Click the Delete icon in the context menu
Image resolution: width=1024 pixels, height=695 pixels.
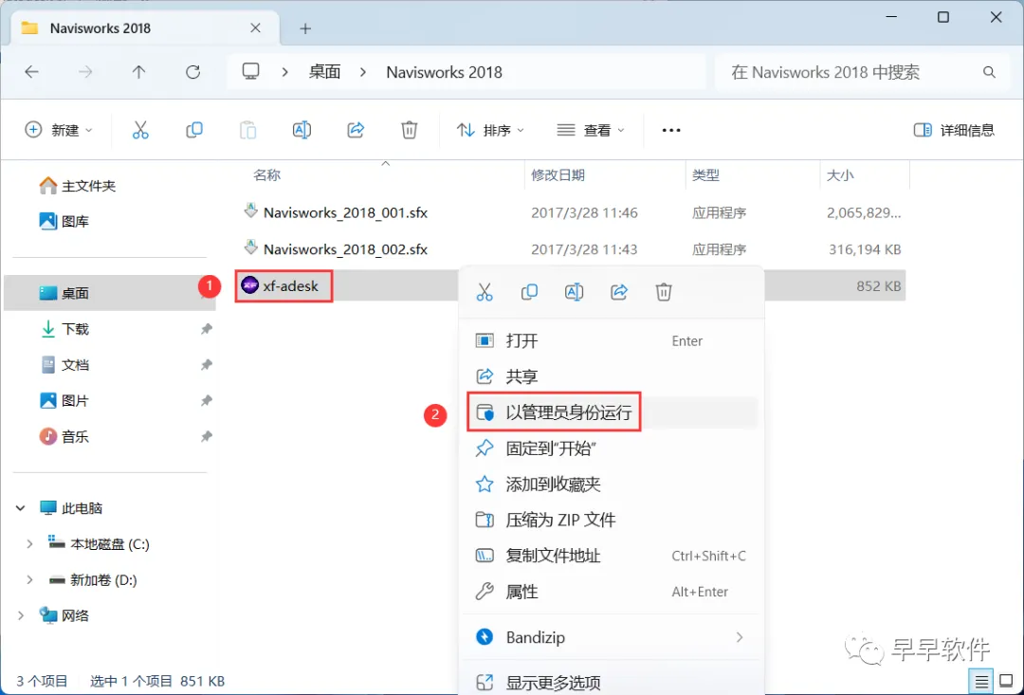coord(664,292)
